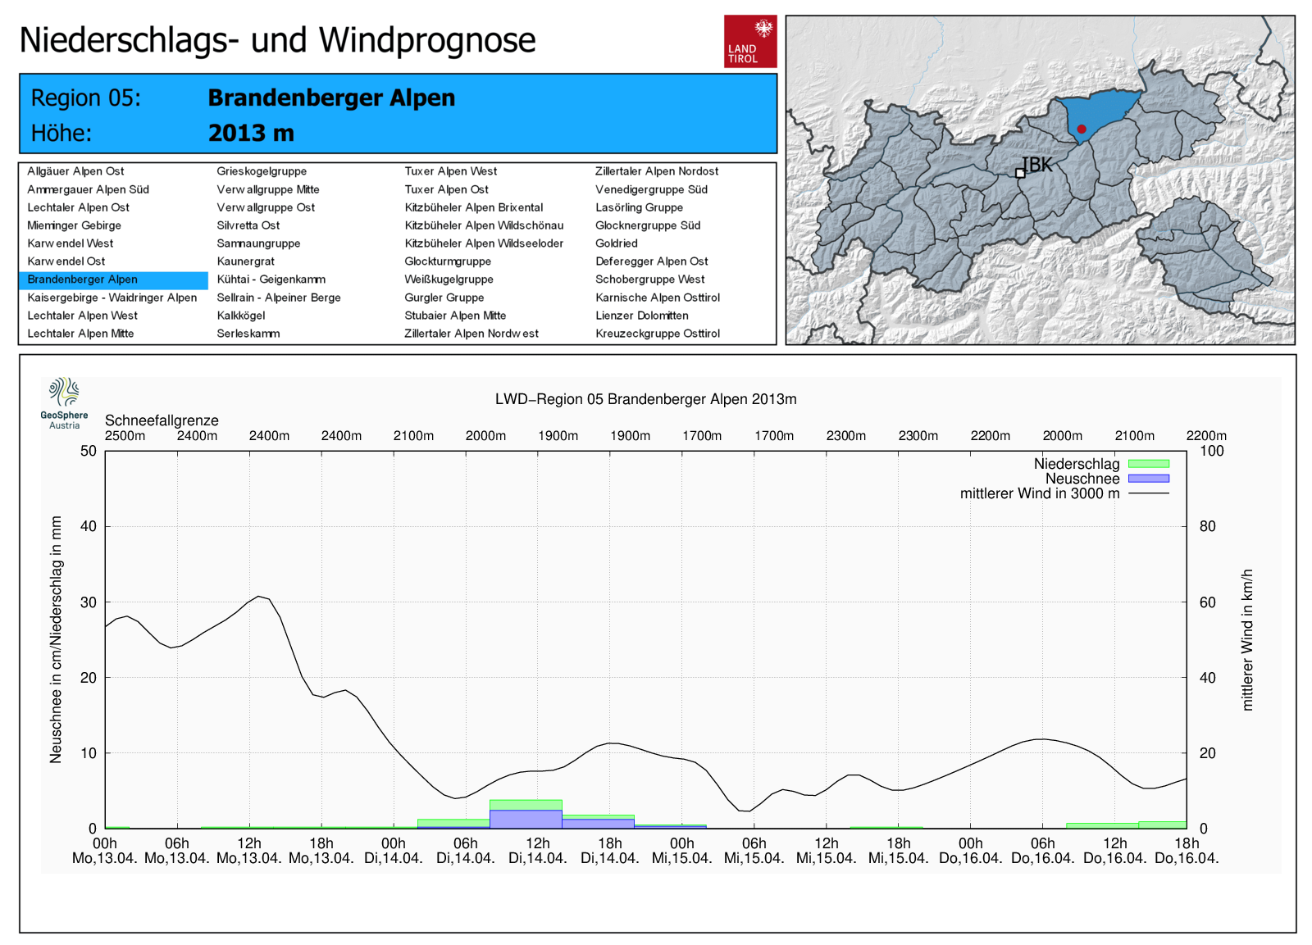This screenshot has width=1312, height=945.
Task: Open Kreuzeckgruppe Osttirol forecast
Action: point(657,334)
